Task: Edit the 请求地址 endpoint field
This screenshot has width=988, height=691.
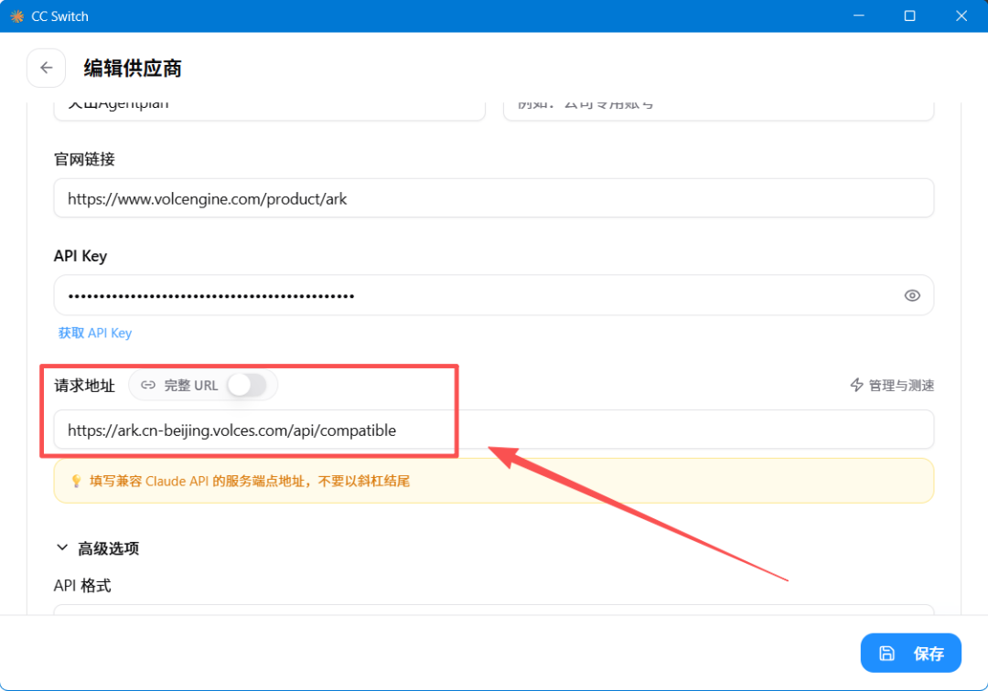Action: click(x=493, y=430)
